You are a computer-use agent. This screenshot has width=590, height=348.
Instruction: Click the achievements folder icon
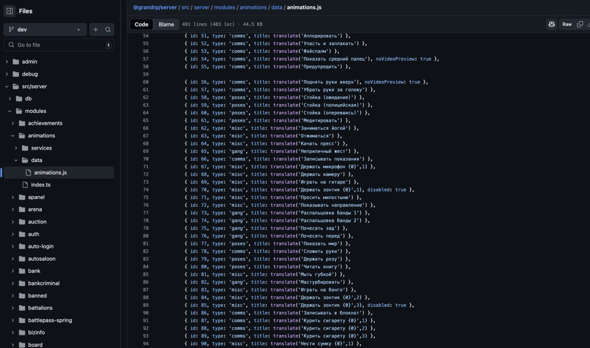pos(22,123)
